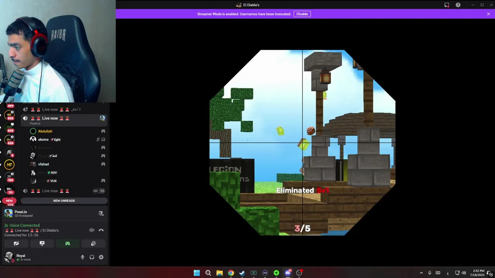Screen dimensions: 495x278
Task: Click the Royal user avatar
Action: click(x=9, y=257)
